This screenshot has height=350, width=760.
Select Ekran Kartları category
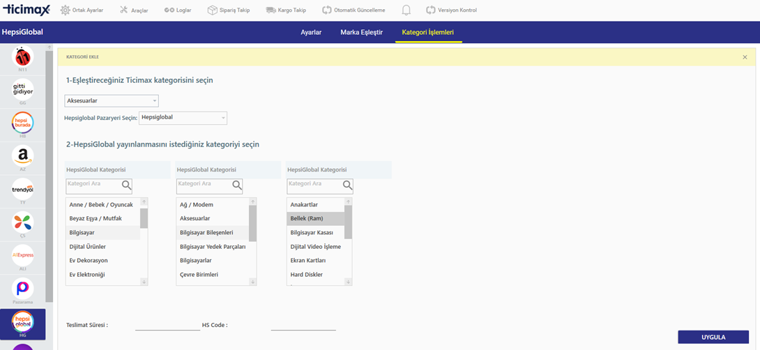(x=316, y=260)
